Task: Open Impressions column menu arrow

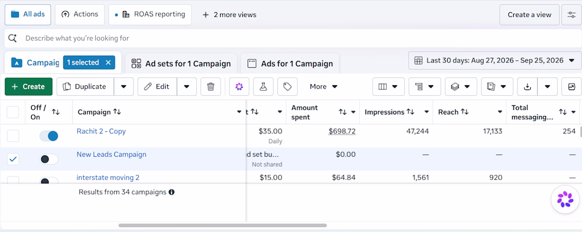Action: (427, 112)
